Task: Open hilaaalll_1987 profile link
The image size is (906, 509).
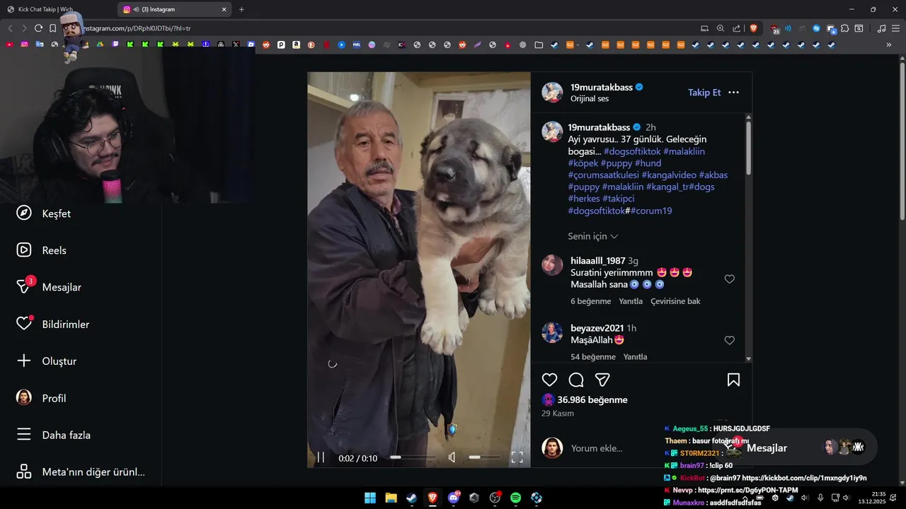Action: [598, 260]
